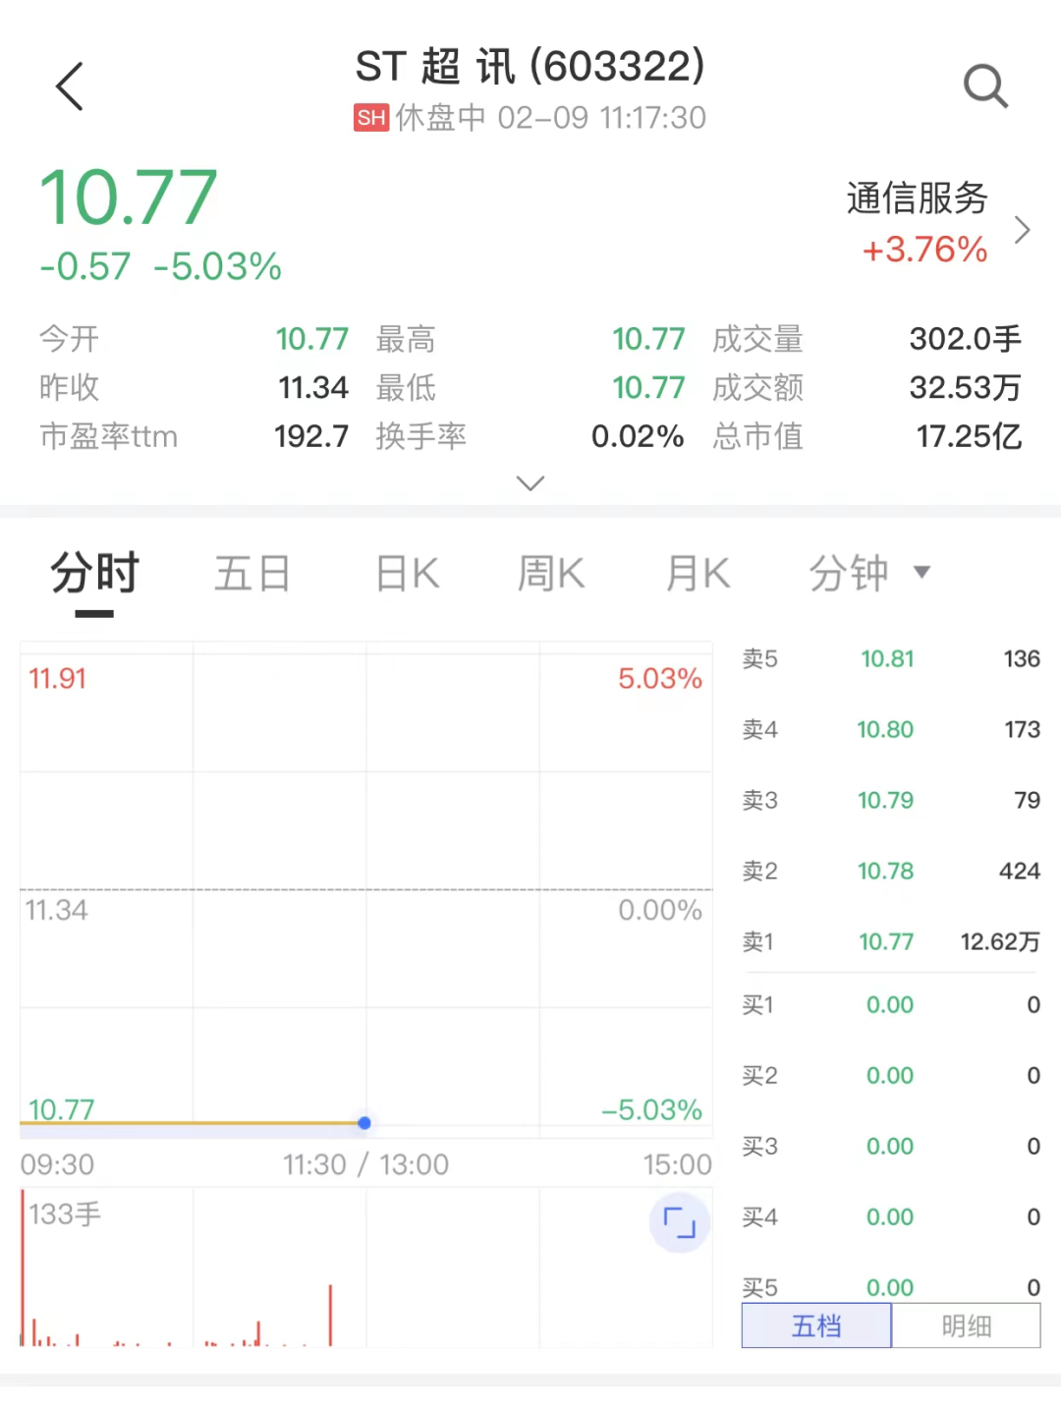Image resolution: width=1061 pixels, height=1408 pixels.
Task: Tap volume chart label 133手
Action: pyautogui.click(x=65, y=1214)
